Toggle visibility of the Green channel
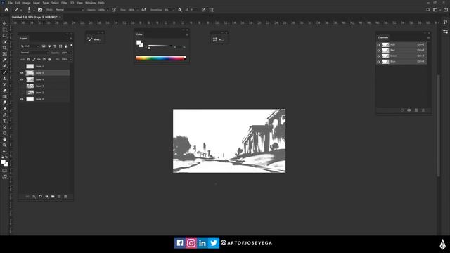Image resolution: width=450 pixels, height=253 pixels. pos(378,56)
